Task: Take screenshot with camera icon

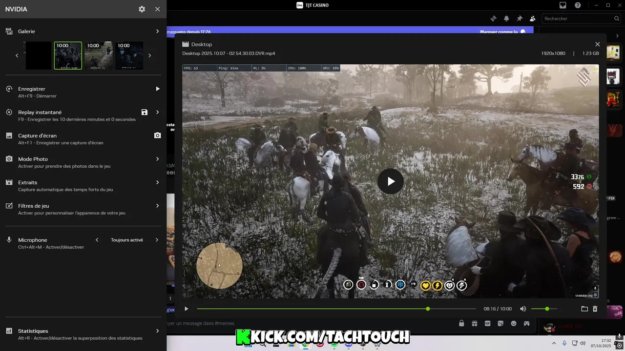Action: [157, 136]
